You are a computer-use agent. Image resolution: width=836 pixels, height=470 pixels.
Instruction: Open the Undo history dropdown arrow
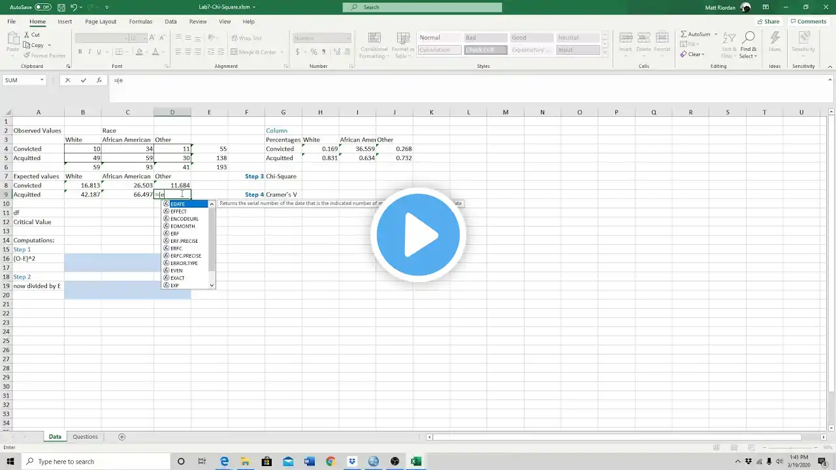click(x=80, y=7)
